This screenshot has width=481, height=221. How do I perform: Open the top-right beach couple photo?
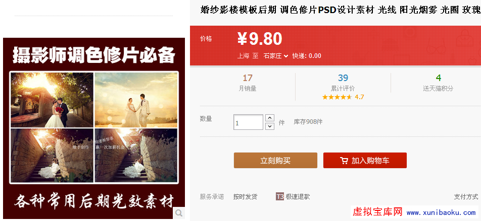click(x=136, y=100)
